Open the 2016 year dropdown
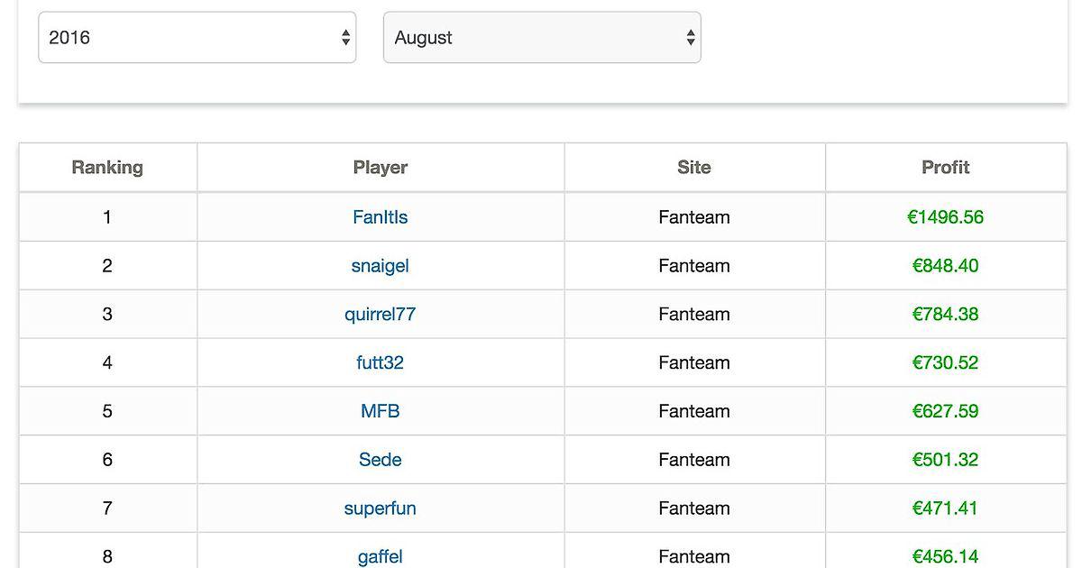The image size is (1082, 568). 197,38
